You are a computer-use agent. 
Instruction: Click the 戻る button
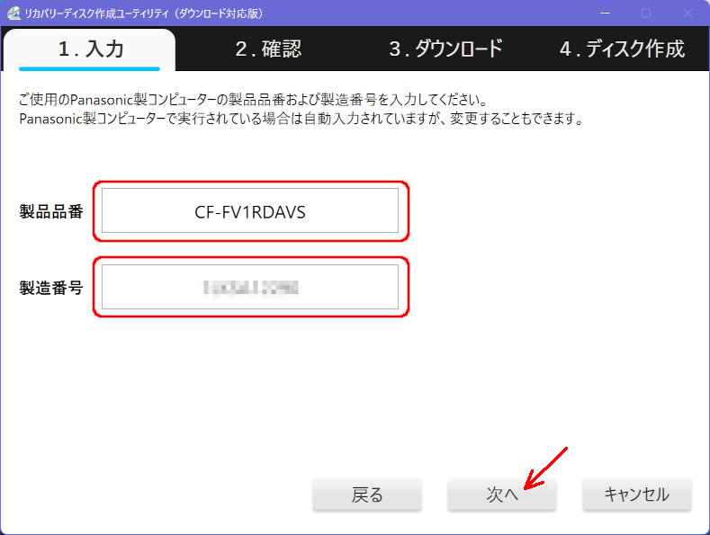click(367, 495)
